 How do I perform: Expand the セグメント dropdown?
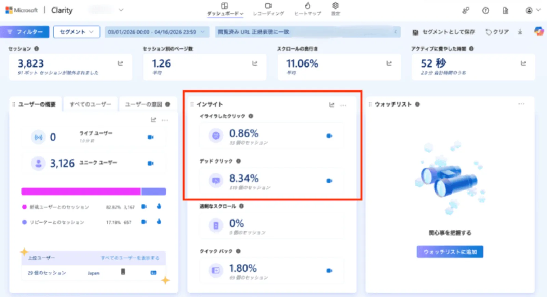pyautogui.click(x=77, y=32)
